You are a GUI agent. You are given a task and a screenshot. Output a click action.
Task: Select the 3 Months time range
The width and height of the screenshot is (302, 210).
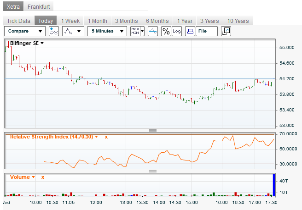click(x=127, y=21)
